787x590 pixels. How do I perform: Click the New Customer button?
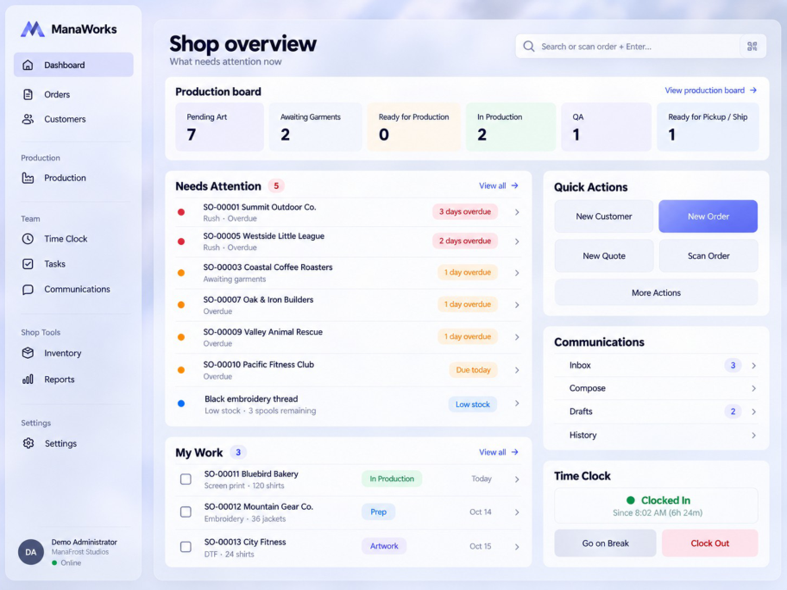click(x=604, y=217)
